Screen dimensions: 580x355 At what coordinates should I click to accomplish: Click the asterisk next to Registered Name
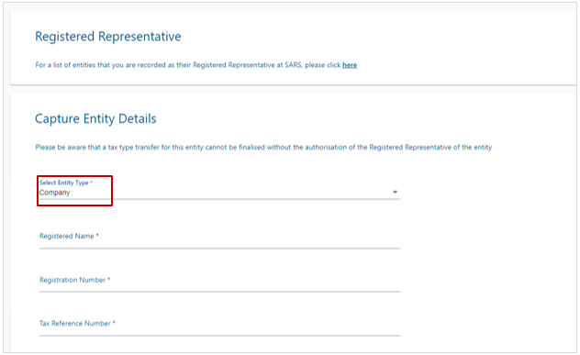point(97,235)
